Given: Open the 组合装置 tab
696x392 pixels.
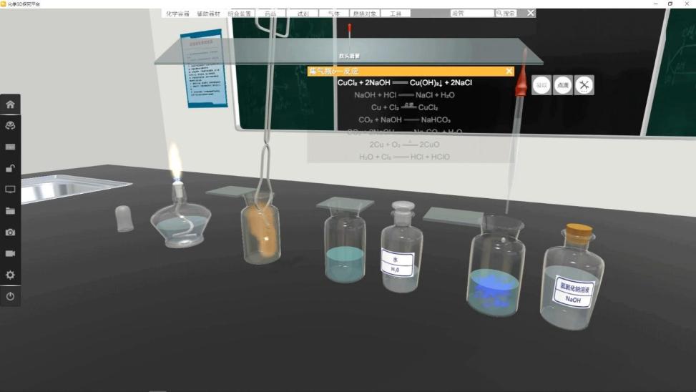Looking at the screenshot, I should pos(240,14).
